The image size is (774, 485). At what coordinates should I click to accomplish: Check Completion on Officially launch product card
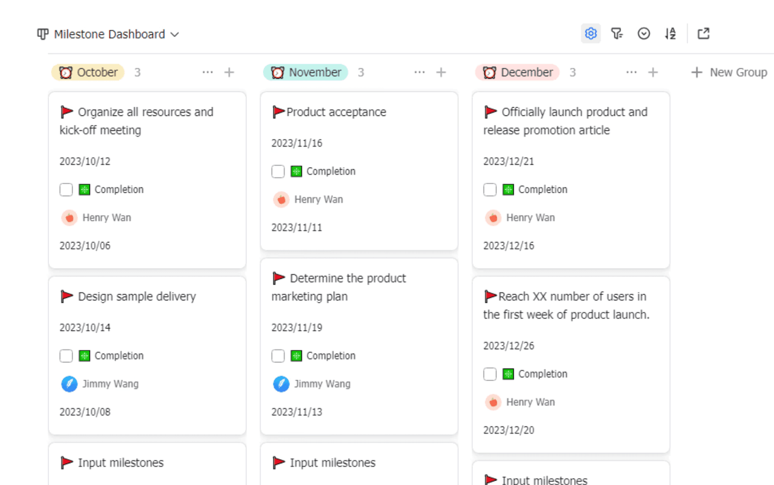490,189
